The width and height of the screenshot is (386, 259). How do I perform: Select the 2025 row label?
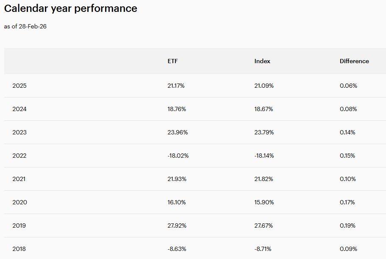[x=19, y=86]
